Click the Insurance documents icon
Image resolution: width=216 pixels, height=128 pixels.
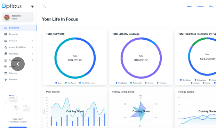(6, 54)
